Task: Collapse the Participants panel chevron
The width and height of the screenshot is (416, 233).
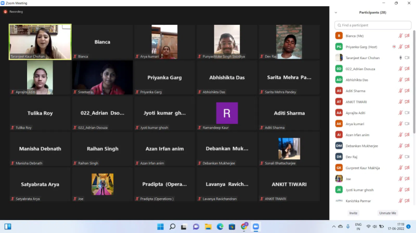Action: pyautogui.click(x=336, y=12)
